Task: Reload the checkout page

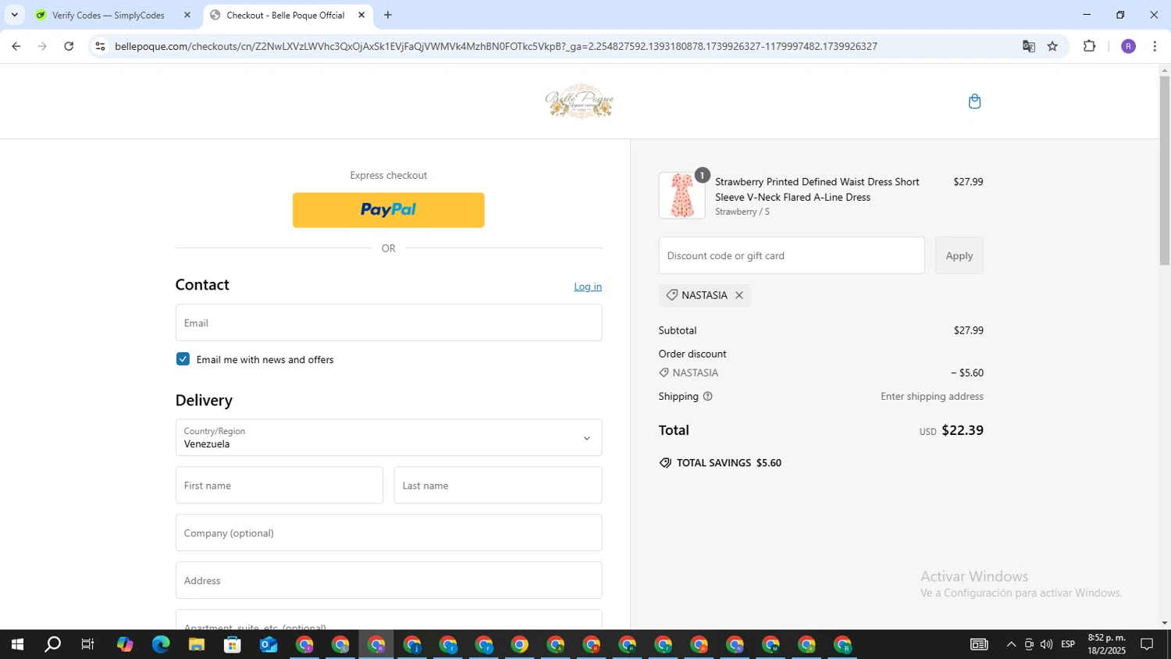Action: pos(69,46)
